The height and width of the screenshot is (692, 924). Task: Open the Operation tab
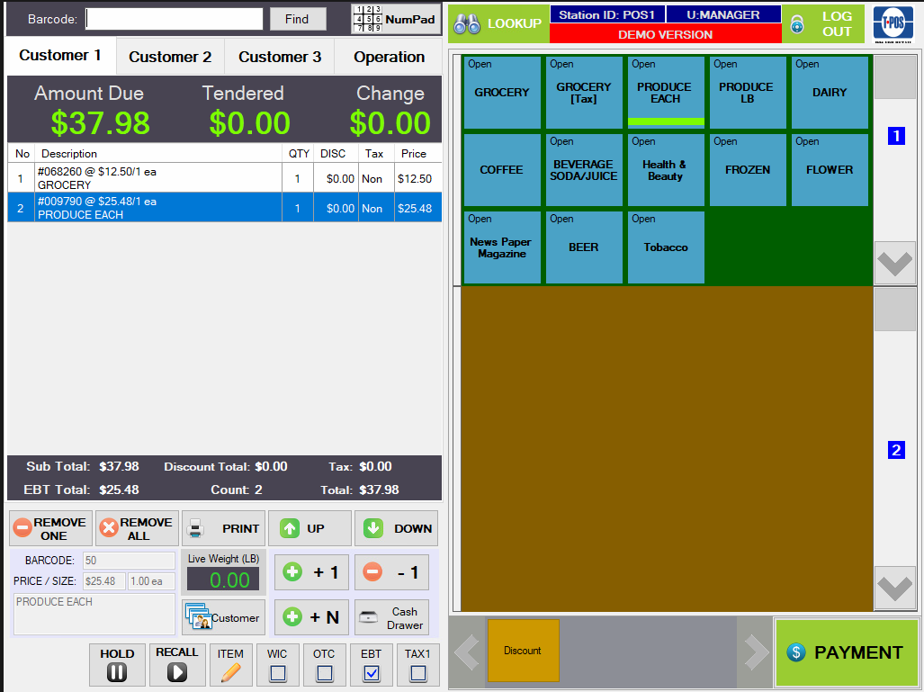[x=389, y=57]
